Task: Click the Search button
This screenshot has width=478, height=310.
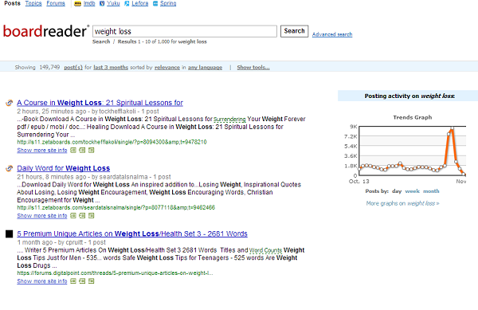Action: point(294,31)
